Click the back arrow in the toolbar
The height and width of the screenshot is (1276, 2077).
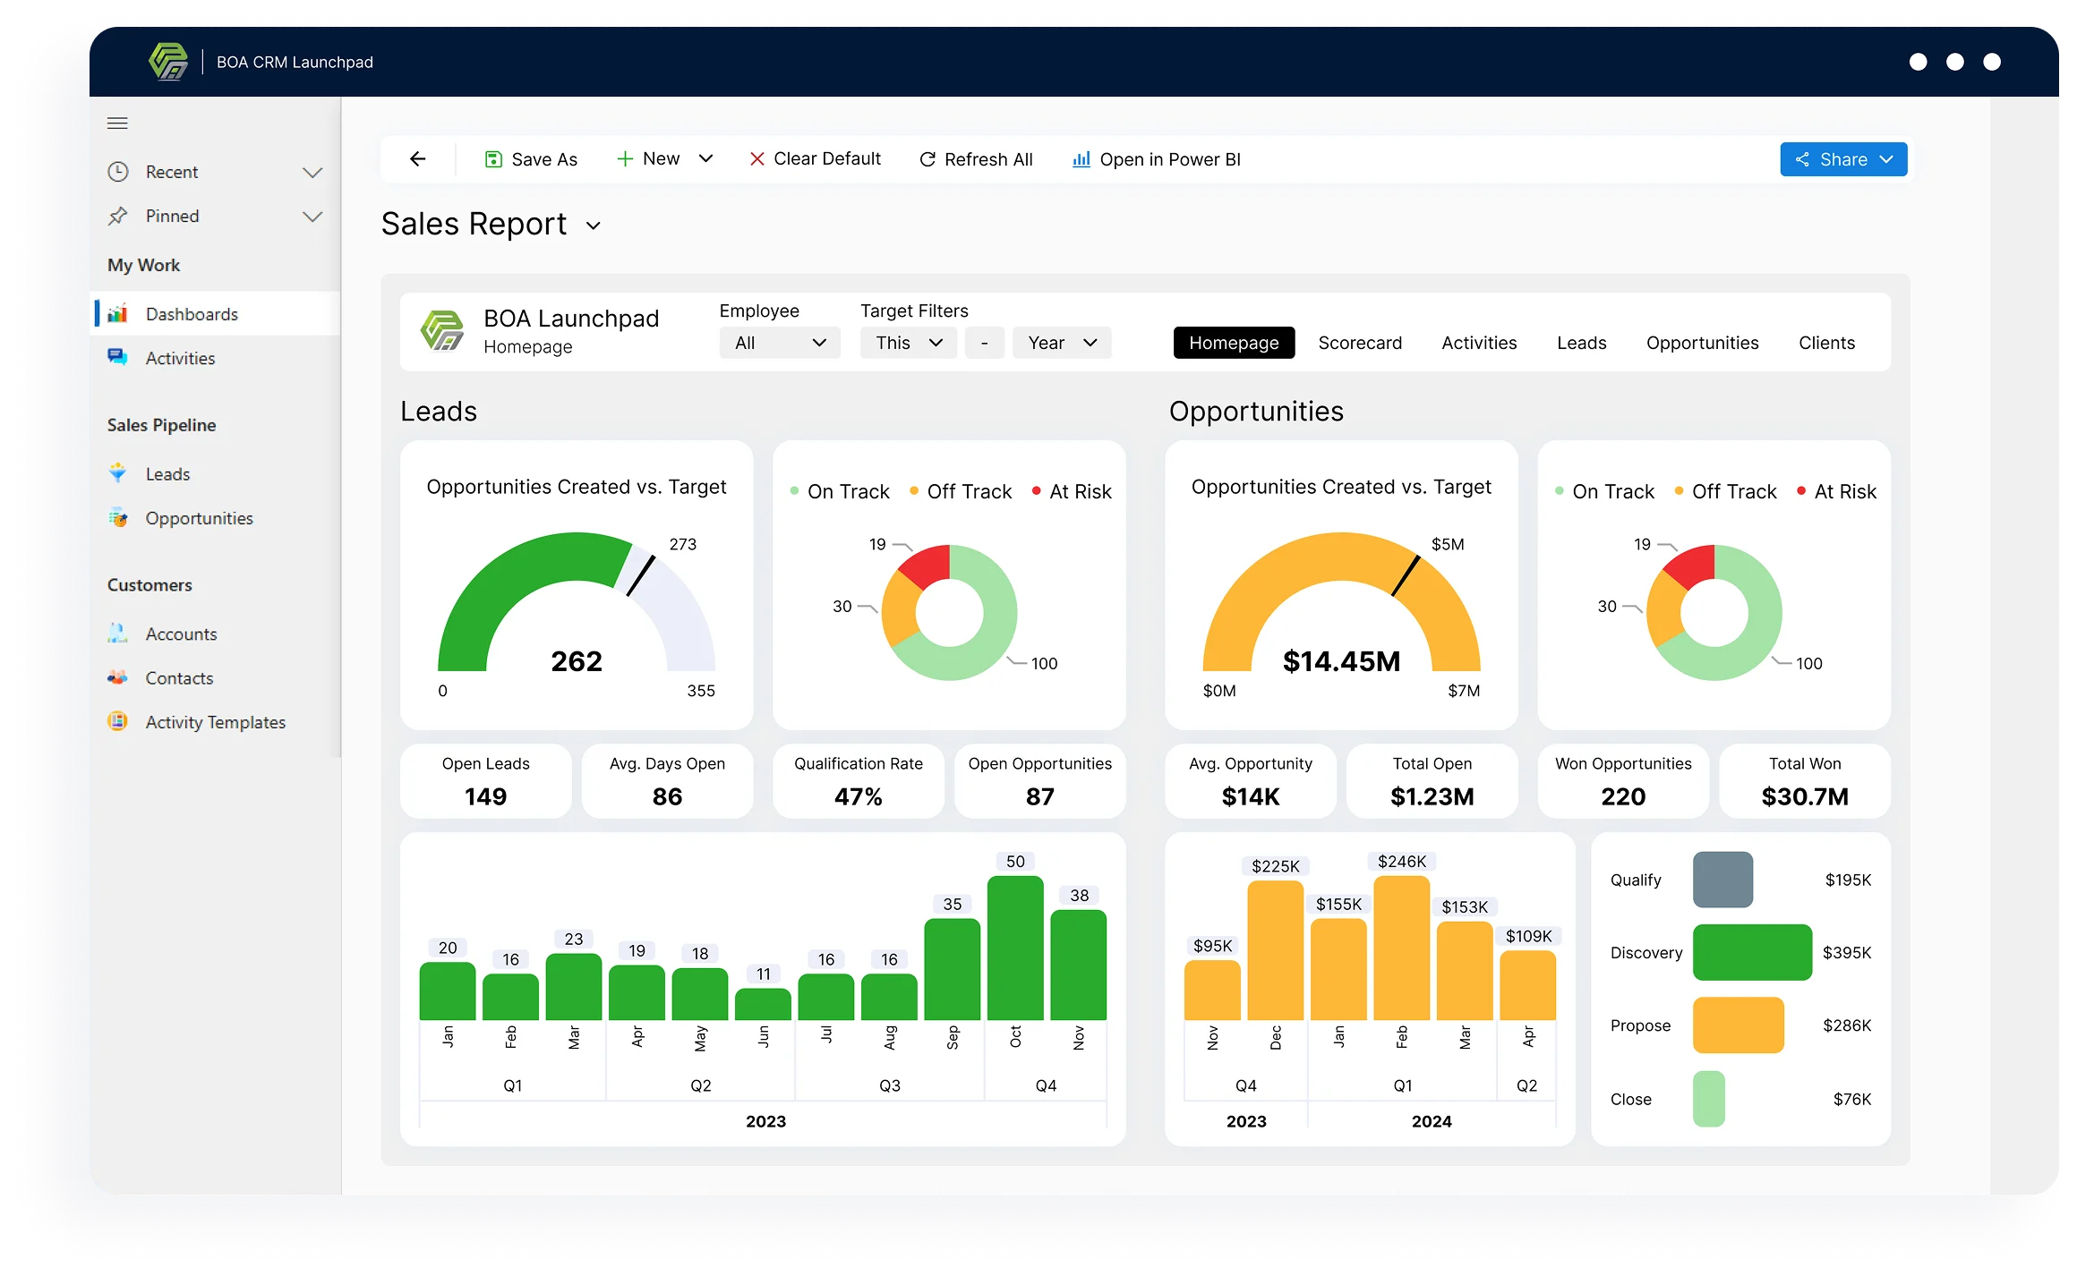pyautogui.click(x=417, y=159)
